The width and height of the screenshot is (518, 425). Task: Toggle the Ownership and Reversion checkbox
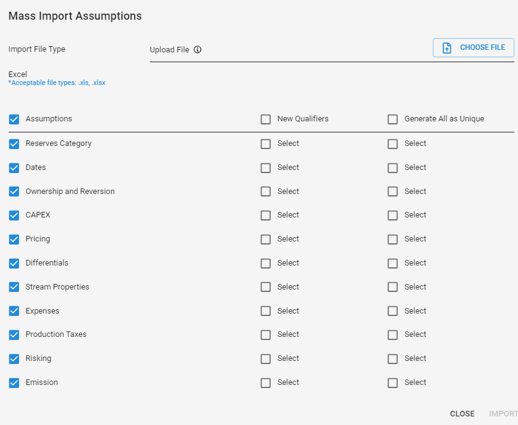pos(14,192)
